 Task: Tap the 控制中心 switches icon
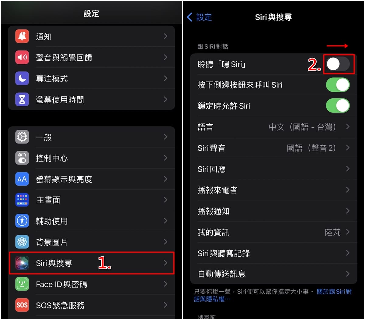pos(22,158)
